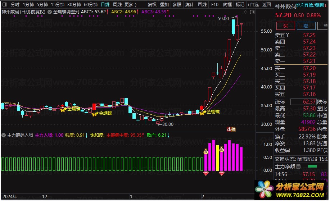Click 涨停 price 62.37 field

[x=303, y=102]
